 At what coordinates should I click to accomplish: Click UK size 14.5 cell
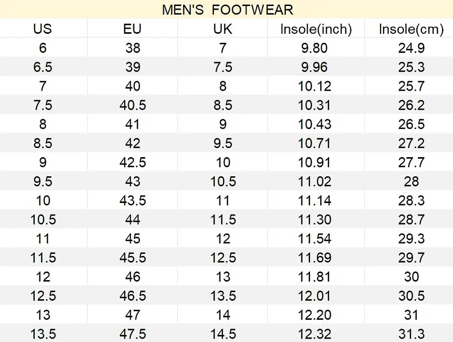click(222, 333)
